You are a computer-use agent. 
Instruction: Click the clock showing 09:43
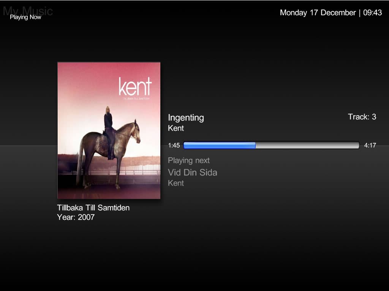pyautogui.click(x=372, y=13)
